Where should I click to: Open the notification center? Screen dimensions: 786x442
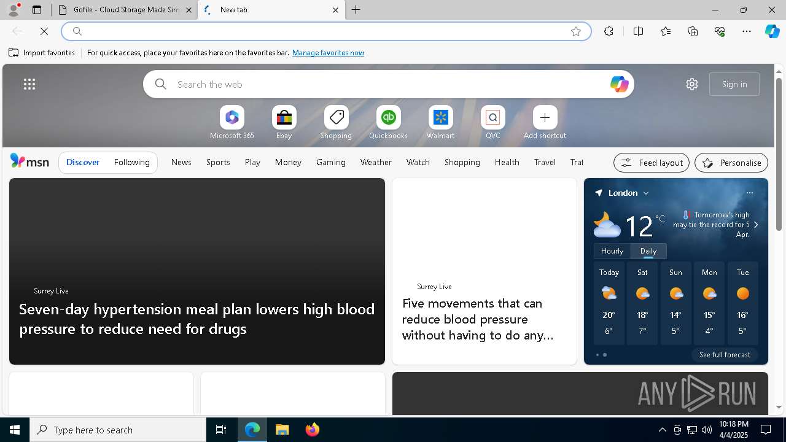[x=766, y=430]
